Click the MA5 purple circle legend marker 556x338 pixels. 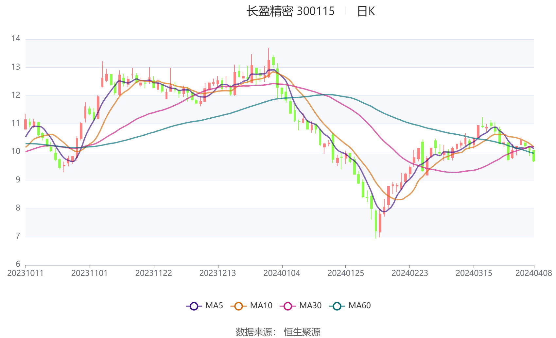pyautogui.click(x=194, y=306)
